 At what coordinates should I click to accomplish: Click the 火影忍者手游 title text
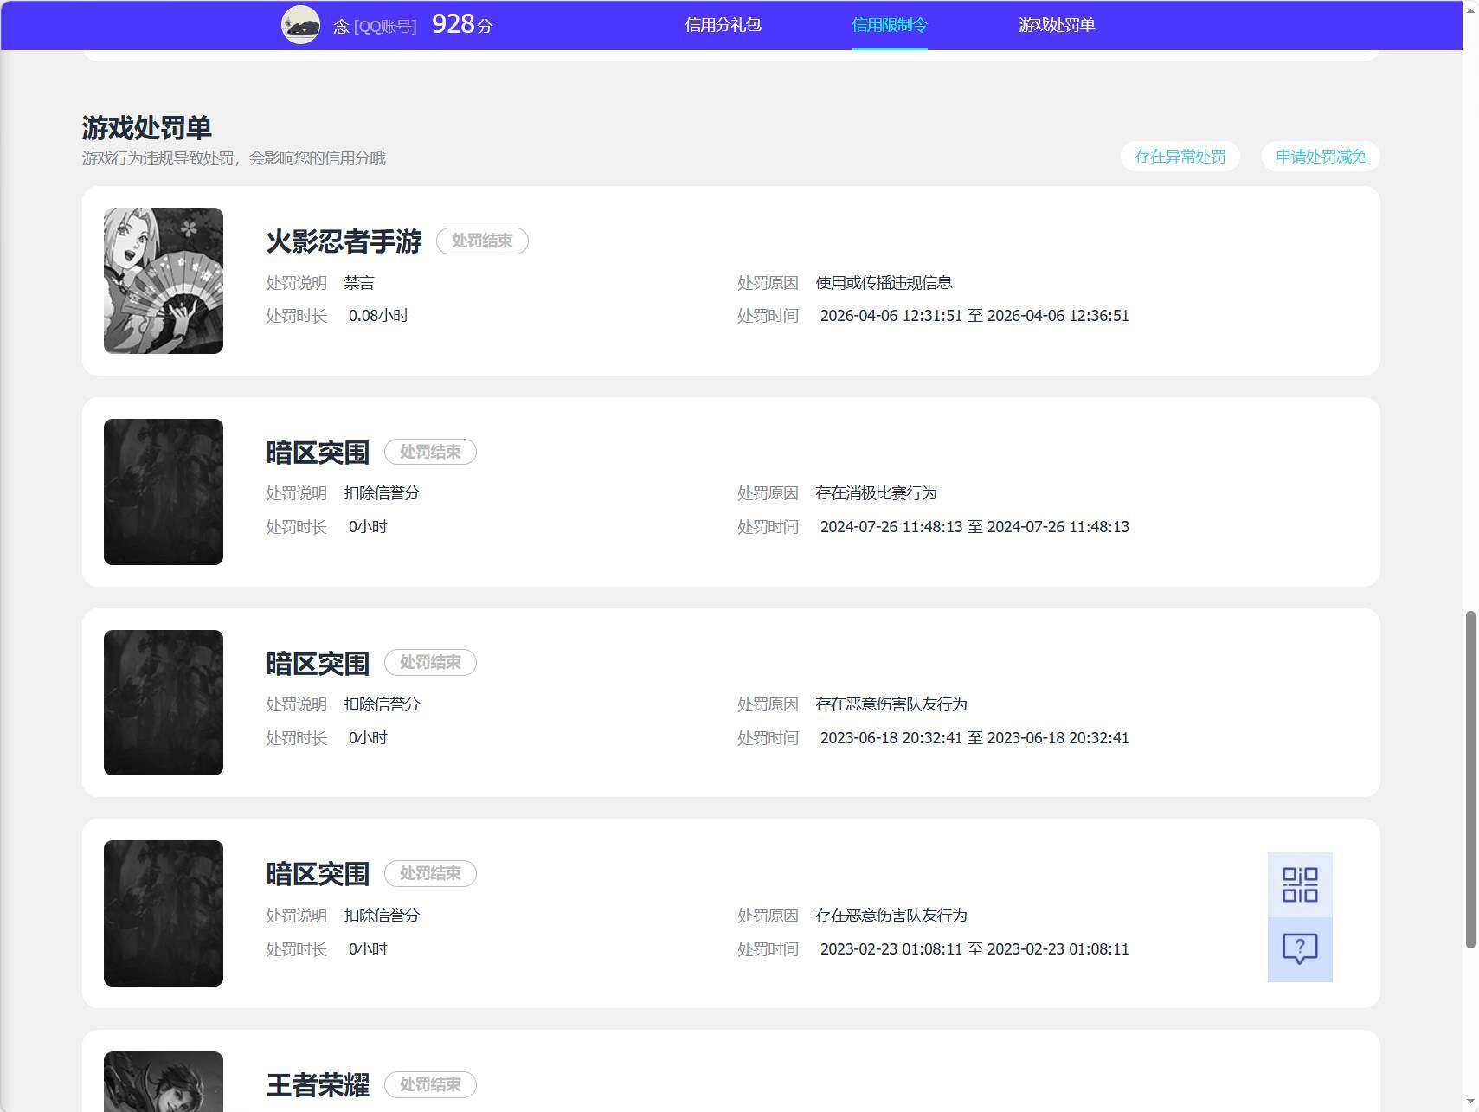pos(344,241)
